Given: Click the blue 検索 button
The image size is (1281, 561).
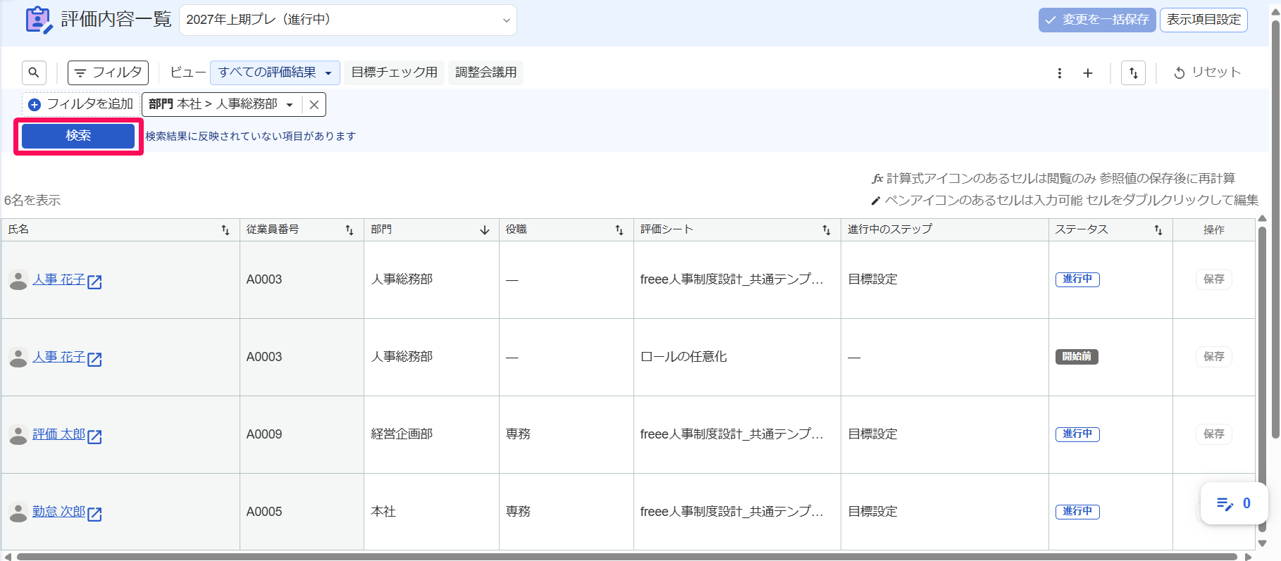Looking at the screenshot, I should coord(78,136).
